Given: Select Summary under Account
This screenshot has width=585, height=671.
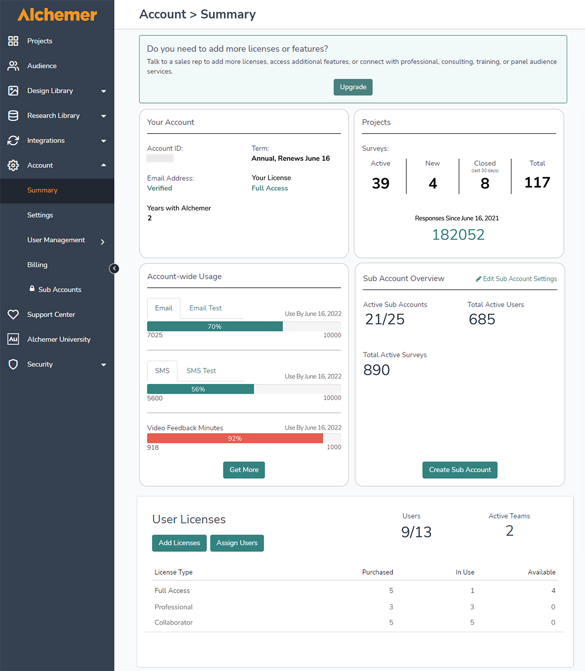Looking at the screenshot, I should coord(57,191).
